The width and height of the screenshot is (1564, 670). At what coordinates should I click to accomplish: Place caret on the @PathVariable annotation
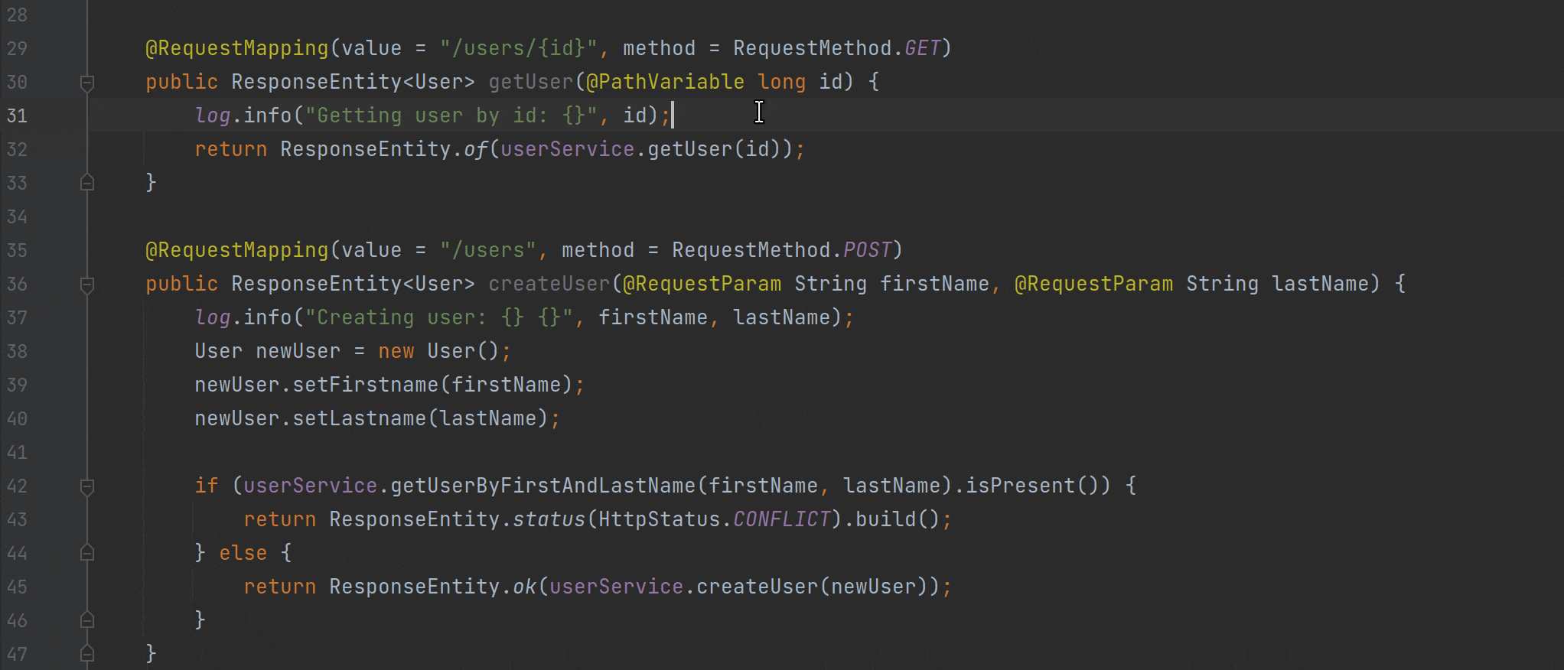click(x=665, y=82)
